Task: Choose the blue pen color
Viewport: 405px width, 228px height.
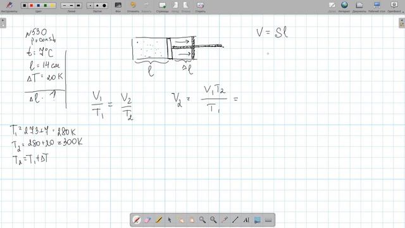Action: 39,6
